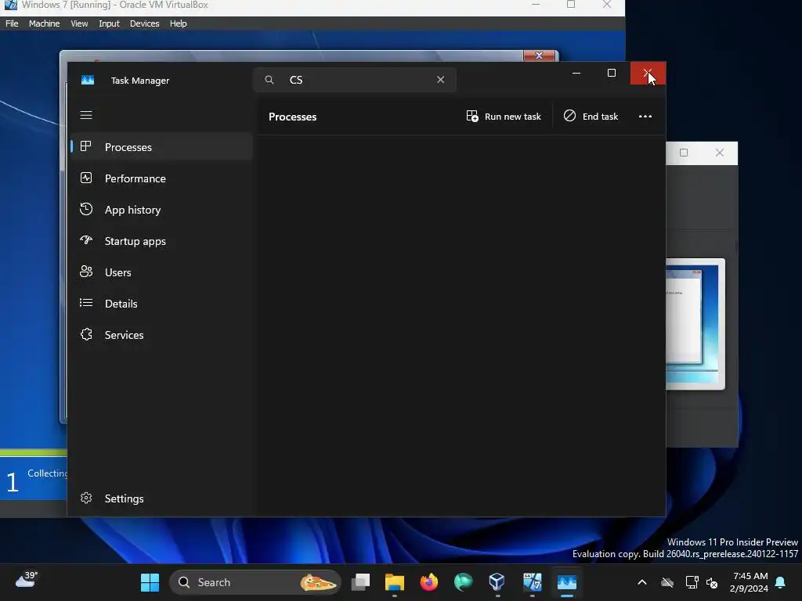The height and width of the screenshot is (601, 802).
Task: Click the taskbar Search box
Action: tap(255, 582)
